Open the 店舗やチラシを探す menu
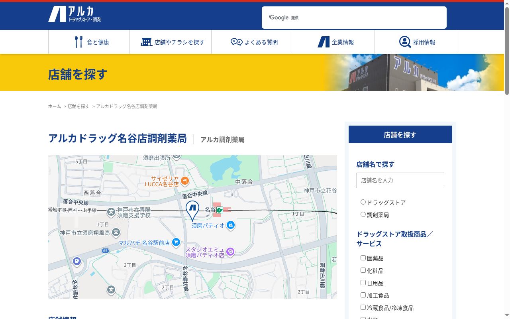Screen dimensions: 510x319 (x=171, y=42)
